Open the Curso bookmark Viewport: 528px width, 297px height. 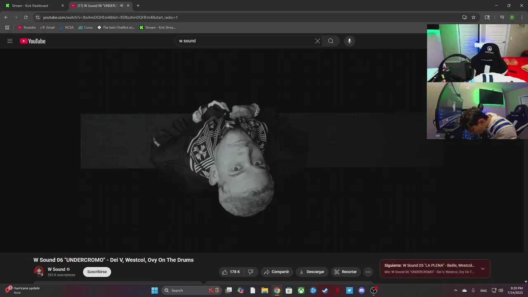tap(85, 28)
